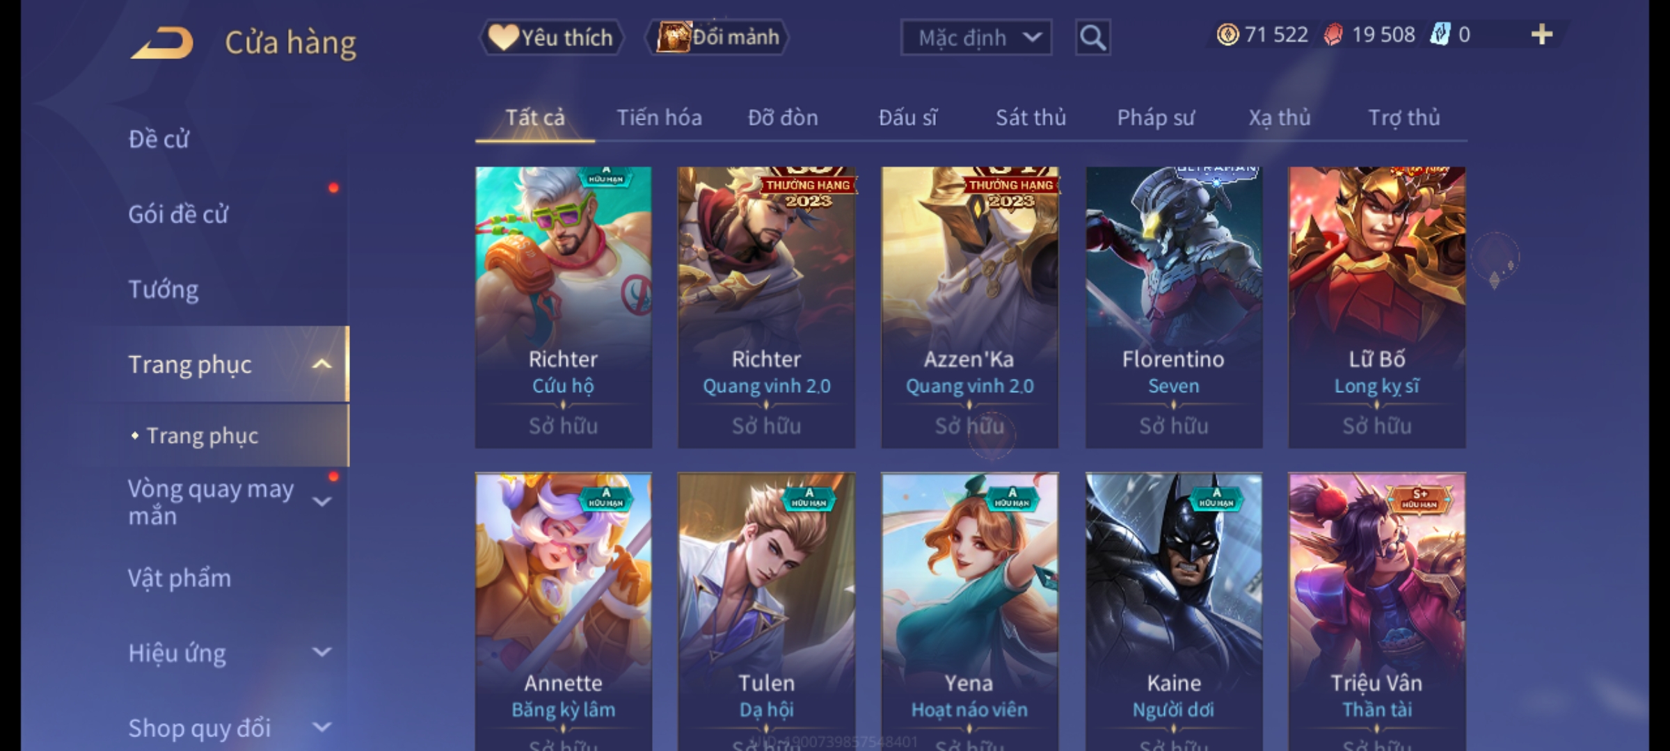Viewport: 1670px width, 751px height.
Task: Open the search magnifier icon
Action: tap(1092, 38)
